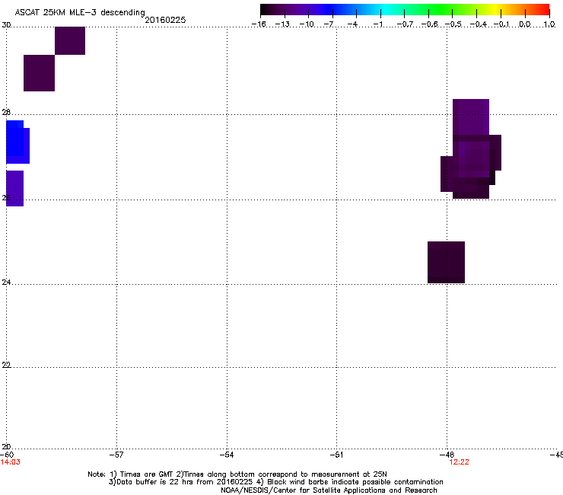This screenshot has width=563, height=495.
Task: Click the note line 'Times are GMT'
Action: click(237, 474)
